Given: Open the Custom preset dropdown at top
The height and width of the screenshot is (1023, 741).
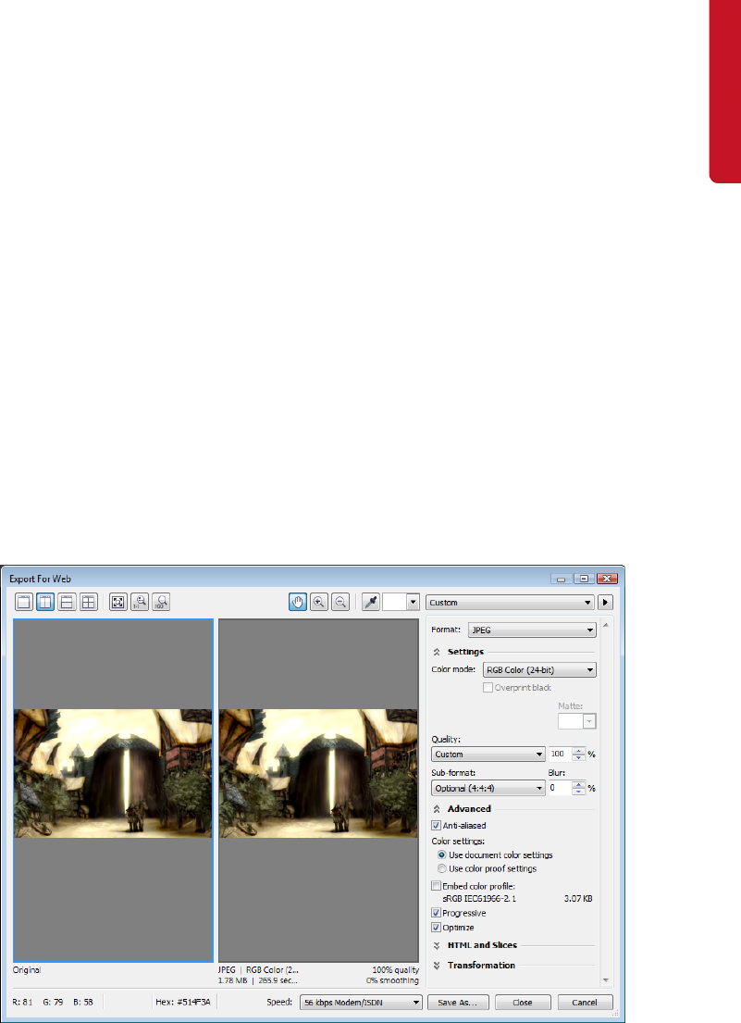Looking at the screenshot, I should pos(510,602).
